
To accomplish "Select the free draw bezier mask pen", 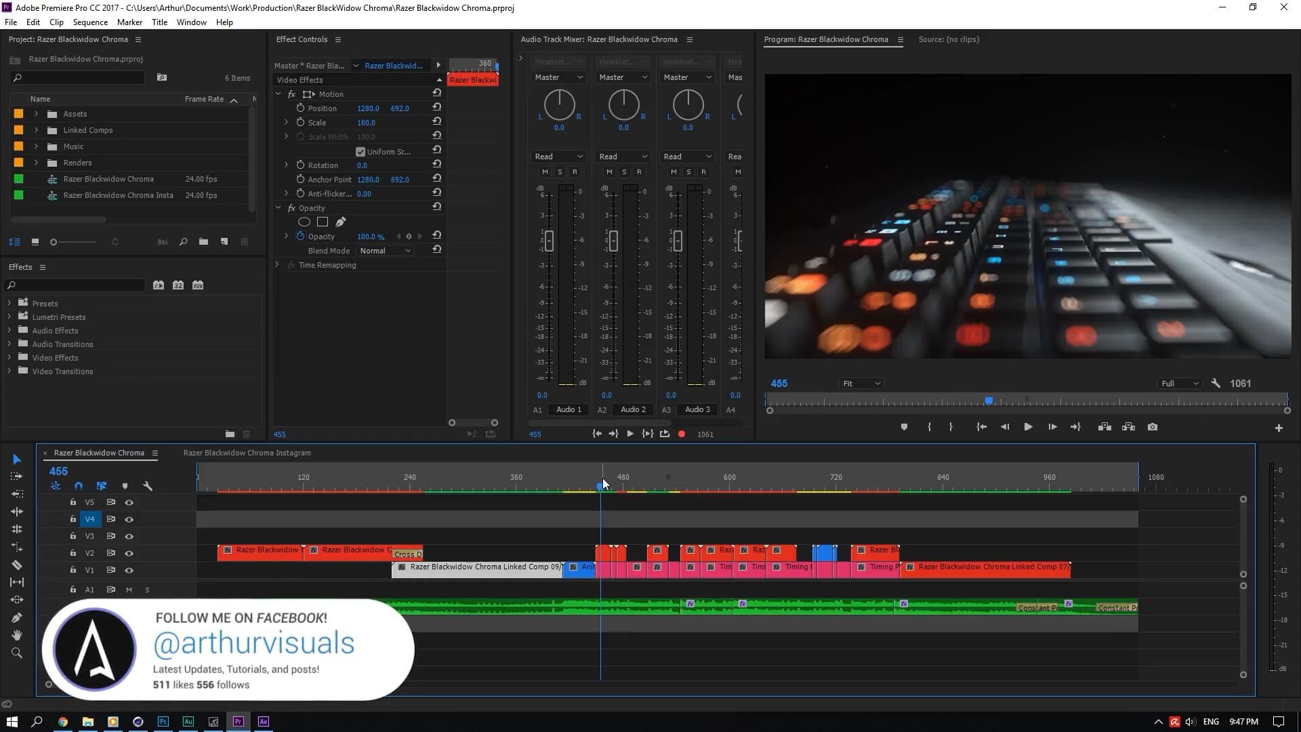I will click(341, 222).
